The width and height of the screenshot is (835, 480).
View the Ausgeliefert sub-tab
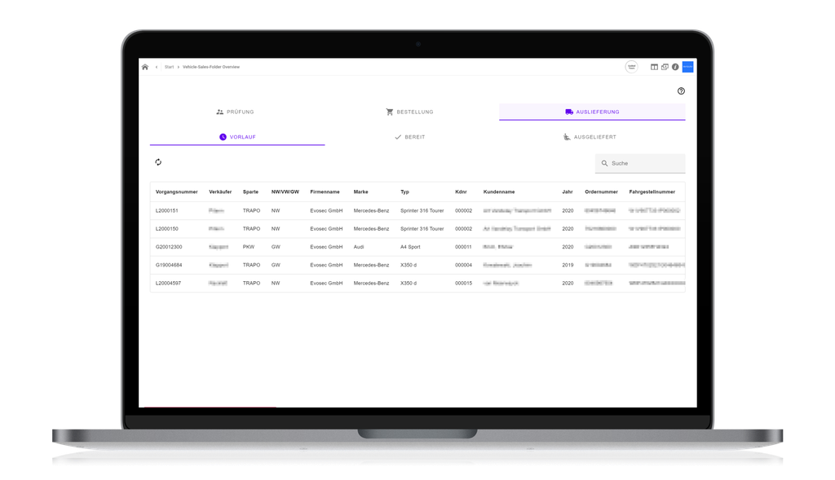590,137
